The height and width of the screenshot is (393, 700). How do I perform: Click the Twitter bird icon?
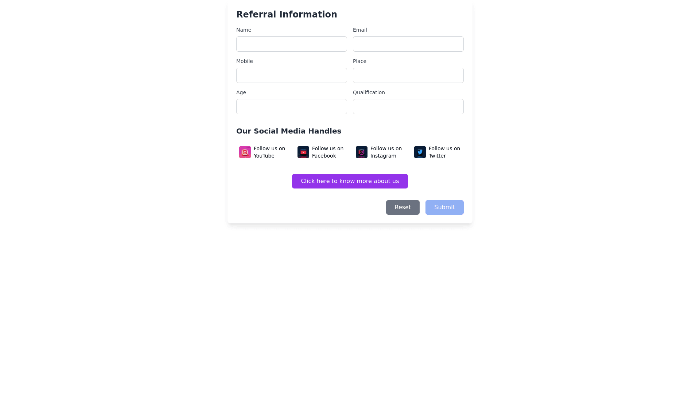click(x=420, y=152)
